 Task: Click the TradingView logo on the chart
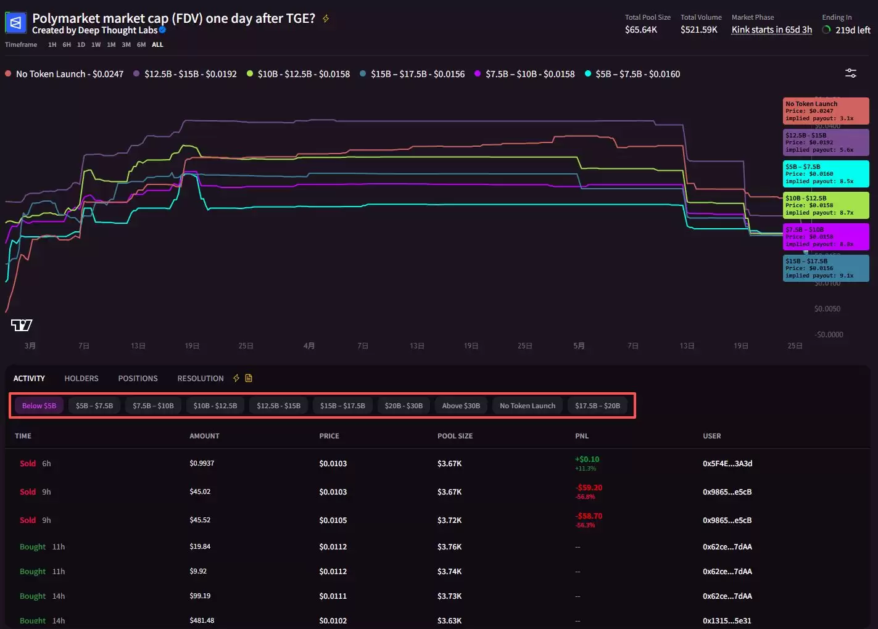[x=22, y=325]
